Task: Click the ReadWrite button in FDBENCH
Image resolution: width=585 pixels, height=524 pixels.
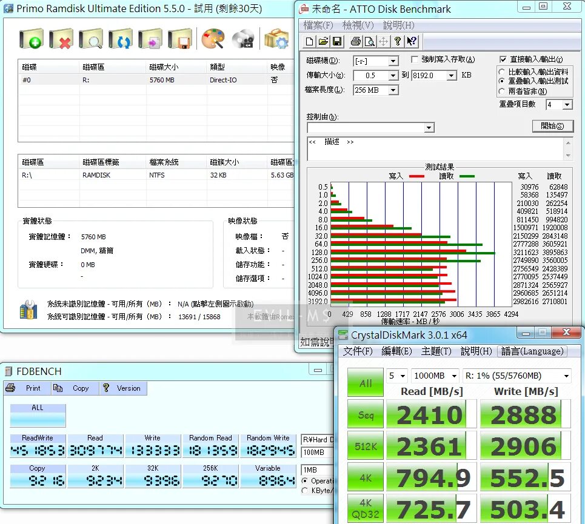Action: 38,446
